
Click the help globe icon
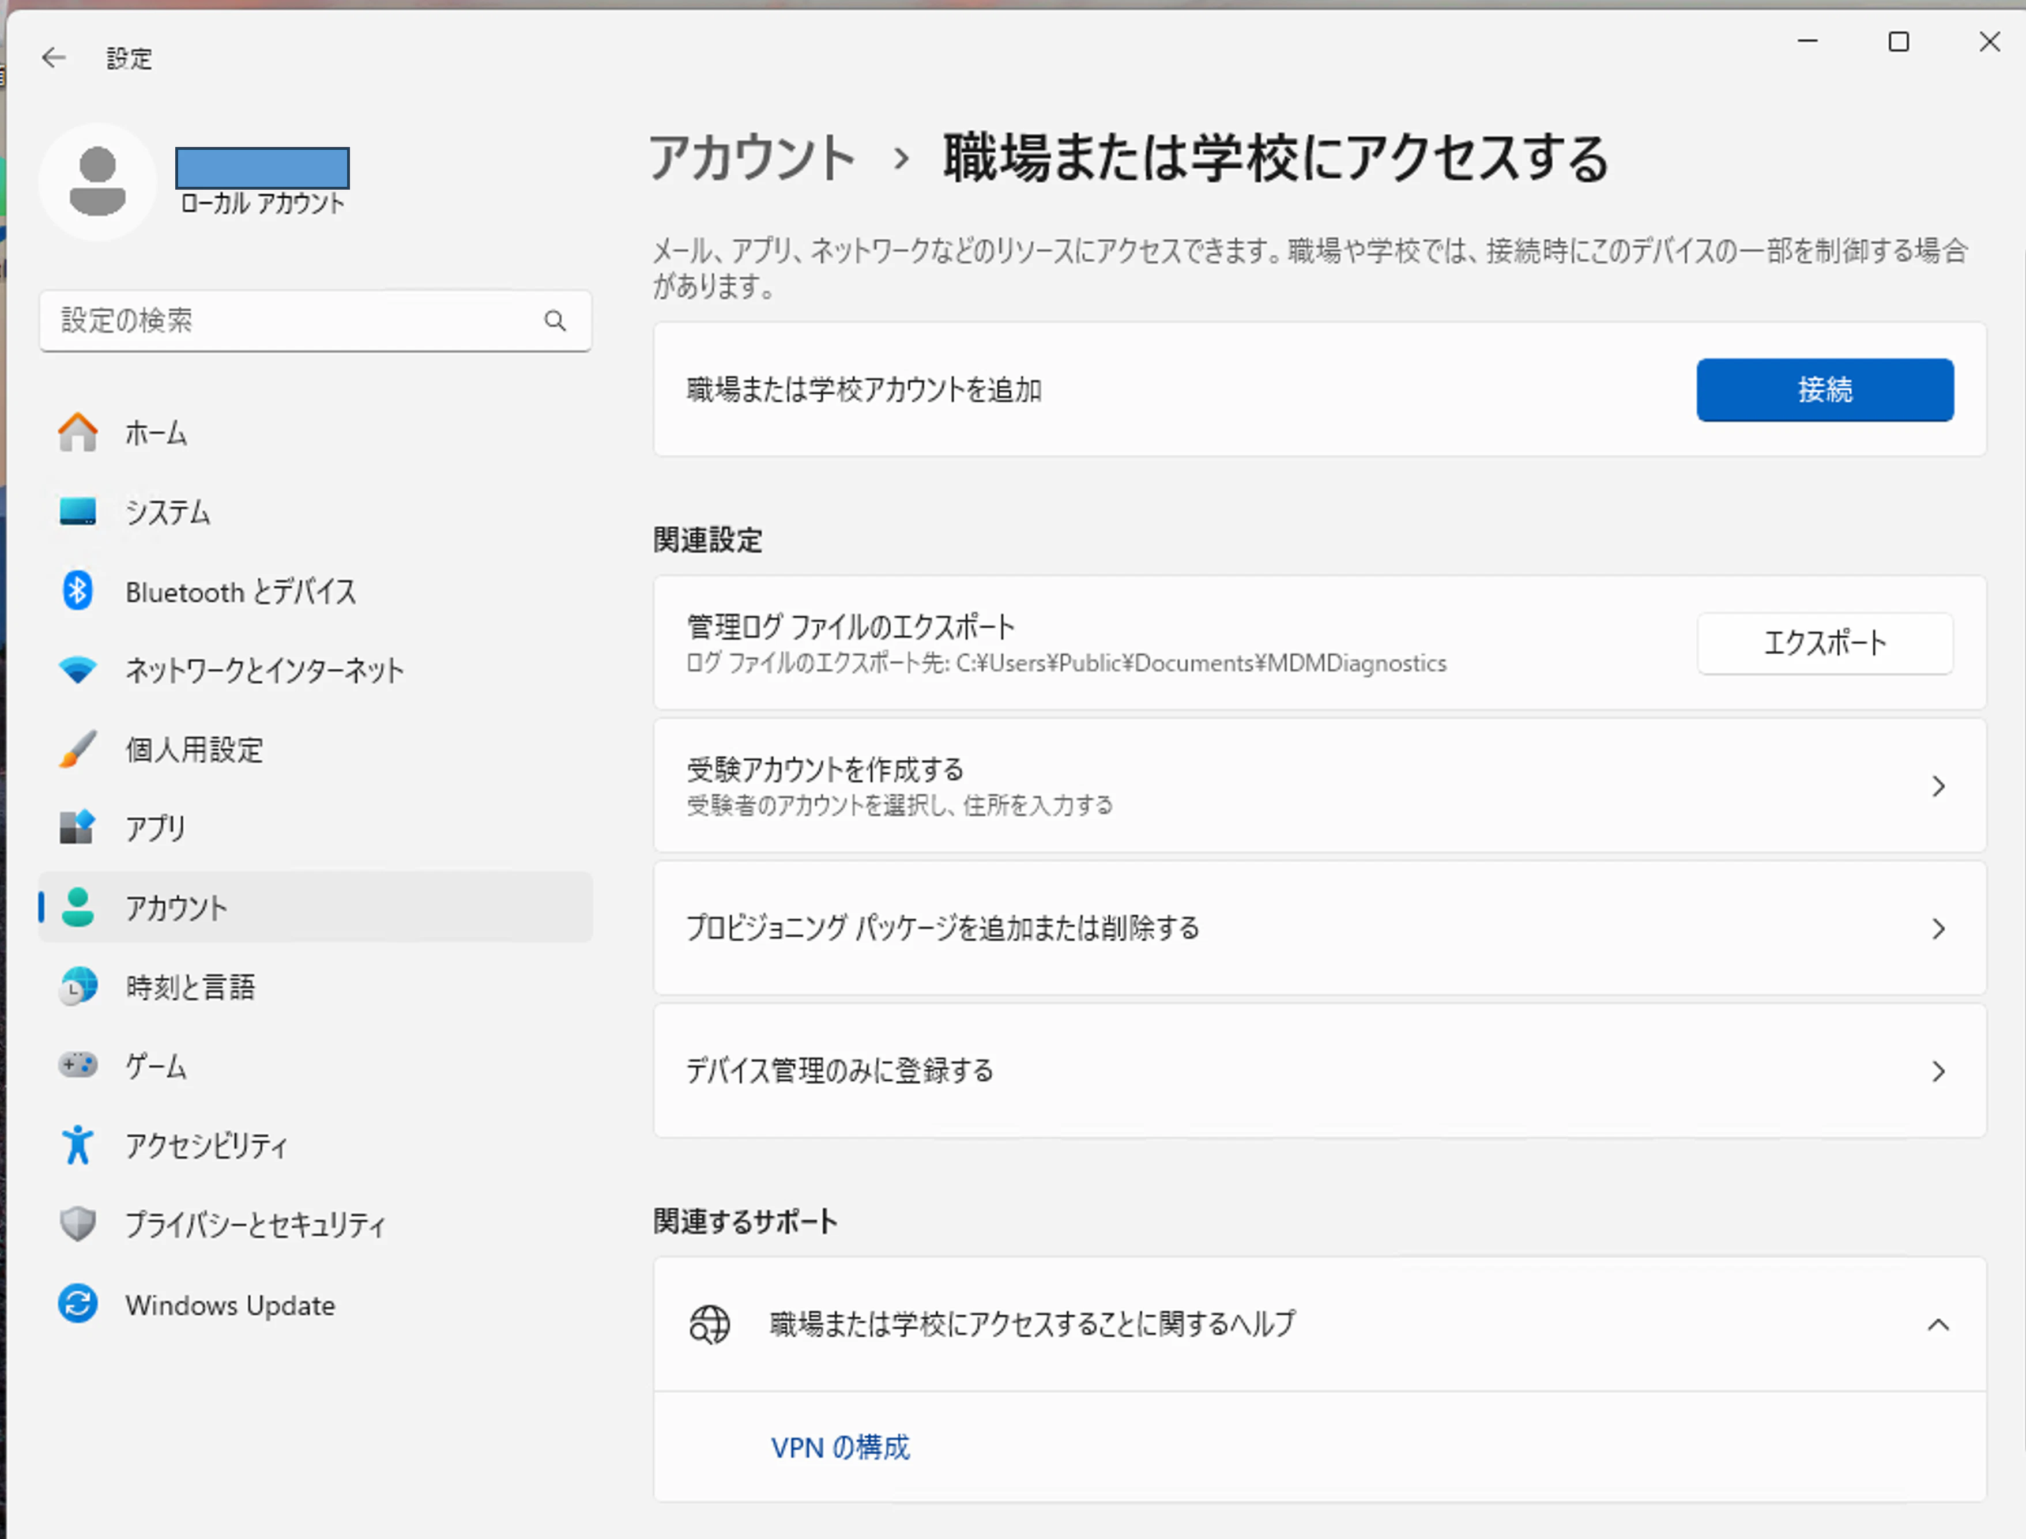tap(709, 1325)
